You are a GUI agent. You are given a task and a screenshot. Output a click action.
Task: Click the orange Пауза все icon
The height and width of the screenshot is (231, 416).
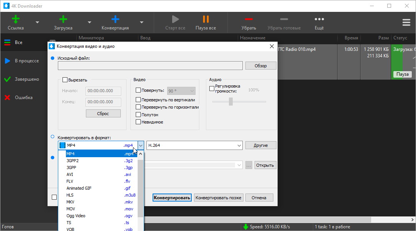(206, 20)
